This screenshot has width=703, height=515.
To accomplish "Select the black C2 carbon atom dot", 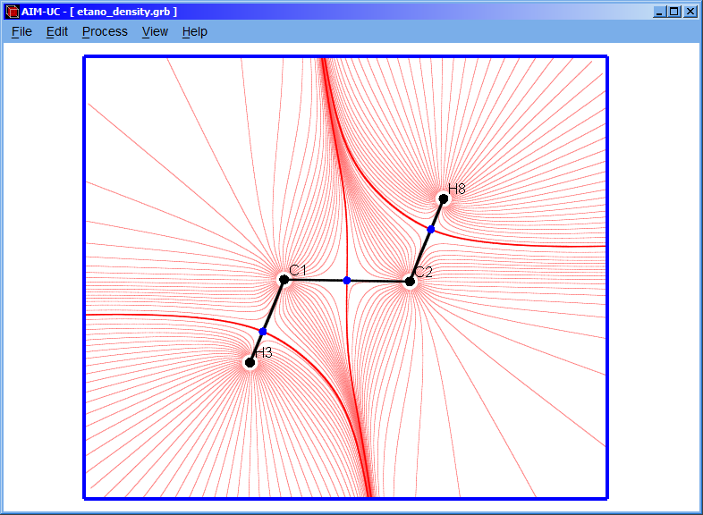I will [410, 282].
